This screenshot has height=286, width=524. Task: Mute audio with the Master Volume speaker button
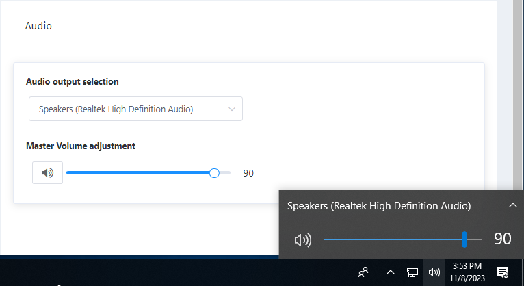point(47,173)
